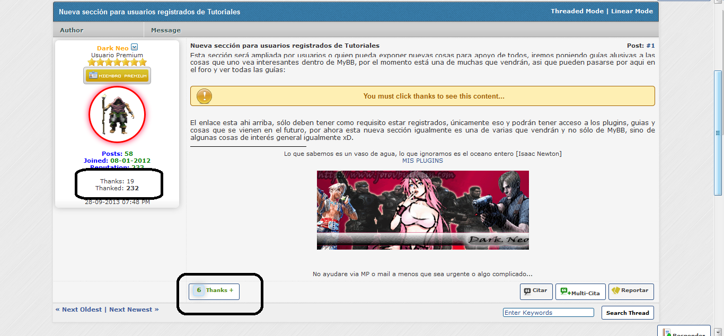Viewport: 724px width, 336px height.
Task: Open the MIS PLUGINS signature link
Action: pos(422,161)
